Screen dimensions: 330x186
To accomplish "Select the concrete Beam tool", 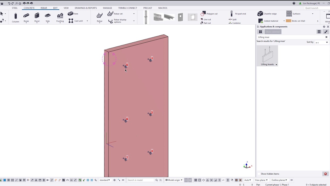I will (x=26, y=18).
